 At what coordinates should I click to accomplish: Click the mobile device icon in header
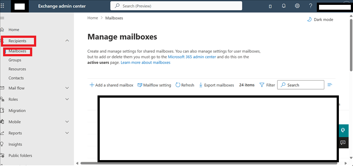[270, 7]
